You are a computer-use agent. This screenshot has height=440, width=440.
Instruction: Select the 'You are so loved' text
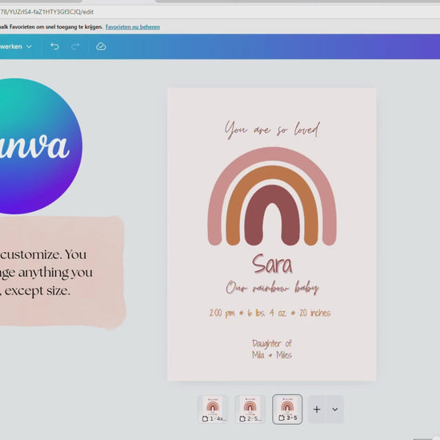click(272, 130)
